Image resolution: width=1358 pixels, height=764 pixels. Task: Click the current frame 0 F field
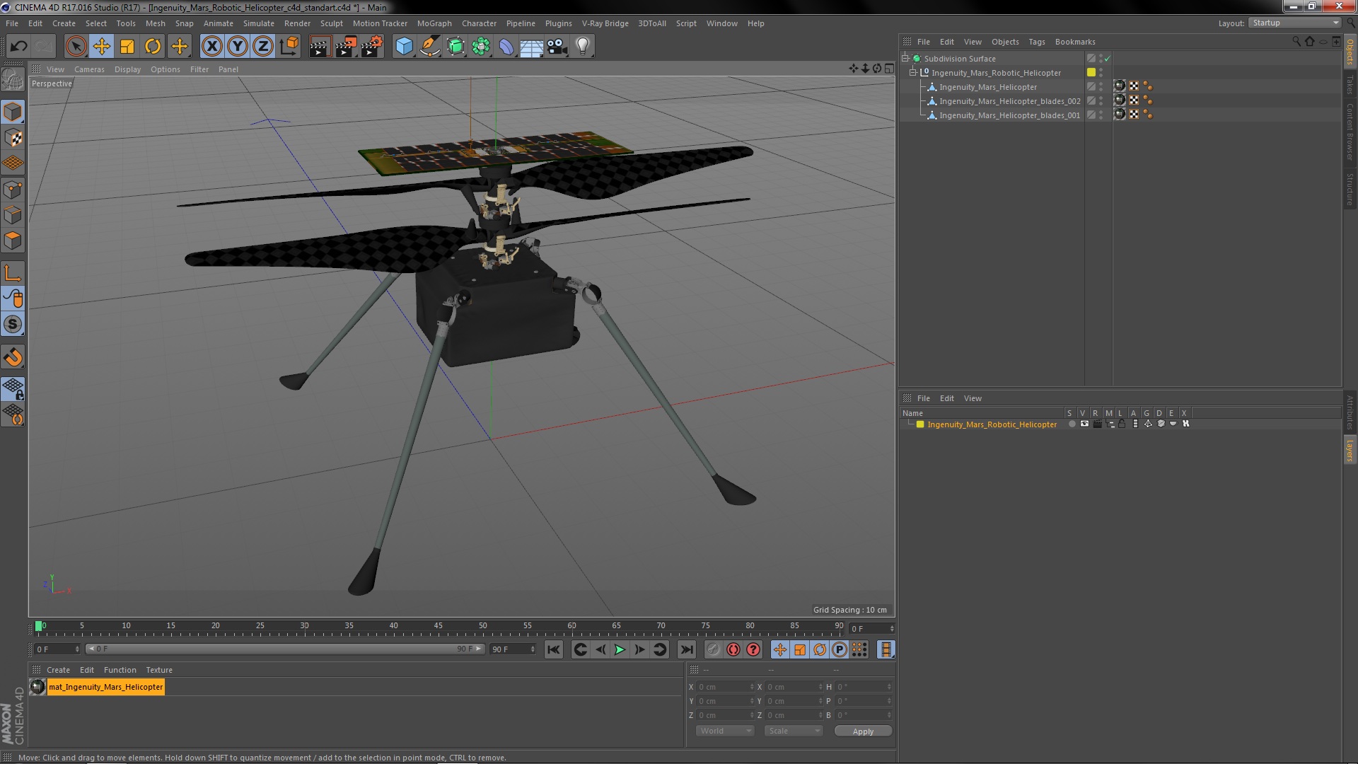pos(58,649)
